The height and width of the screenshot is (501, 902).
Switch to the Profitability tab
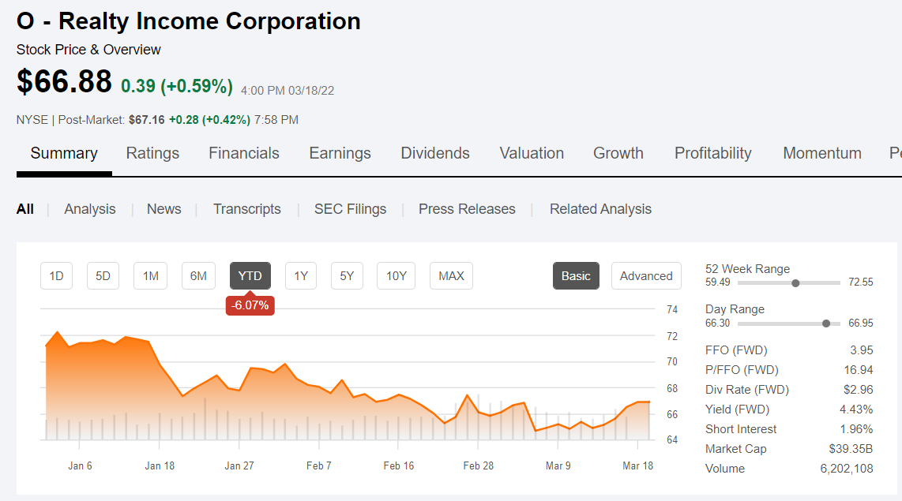point(712,153)
